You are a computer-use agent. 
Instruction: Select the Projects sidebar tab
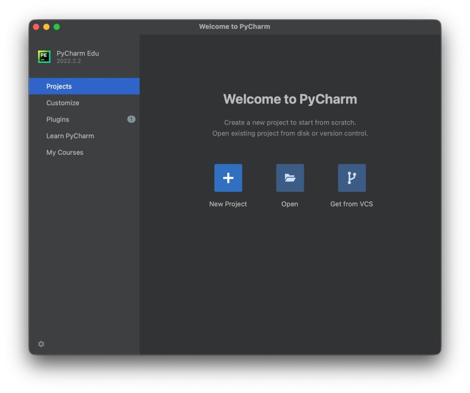pos(59,86)
